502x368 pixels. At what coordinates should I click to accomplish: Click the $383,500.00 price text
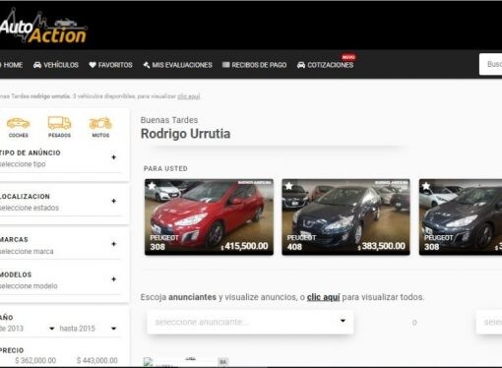[382, 246]
